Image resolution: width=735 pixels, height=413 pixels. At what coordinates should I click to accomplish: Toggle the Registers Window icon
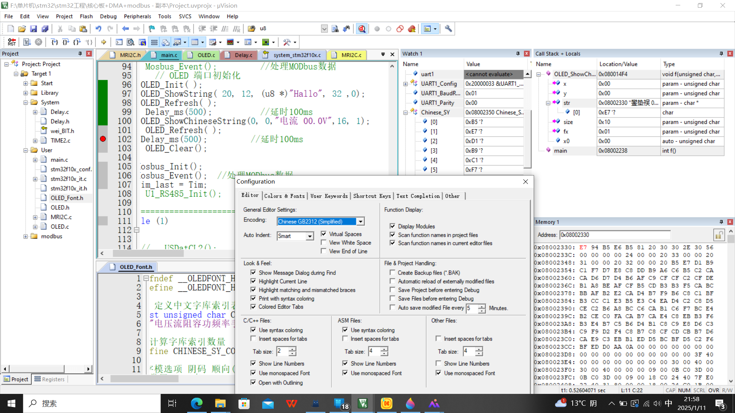click(154, 42)
